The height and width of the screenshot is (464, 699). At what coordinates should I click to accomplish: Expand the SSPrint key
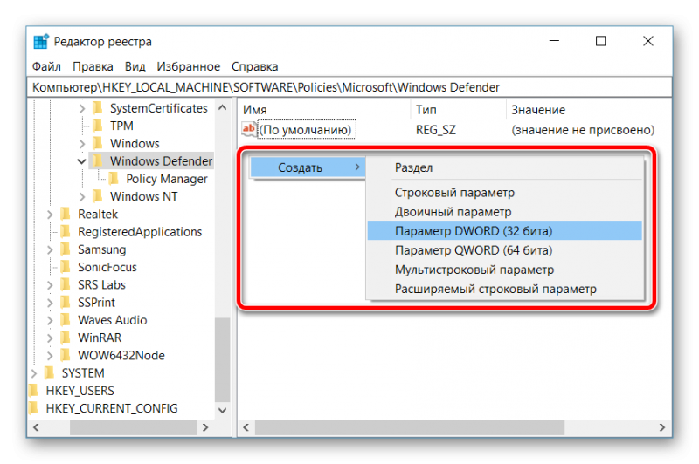(50, 303)
